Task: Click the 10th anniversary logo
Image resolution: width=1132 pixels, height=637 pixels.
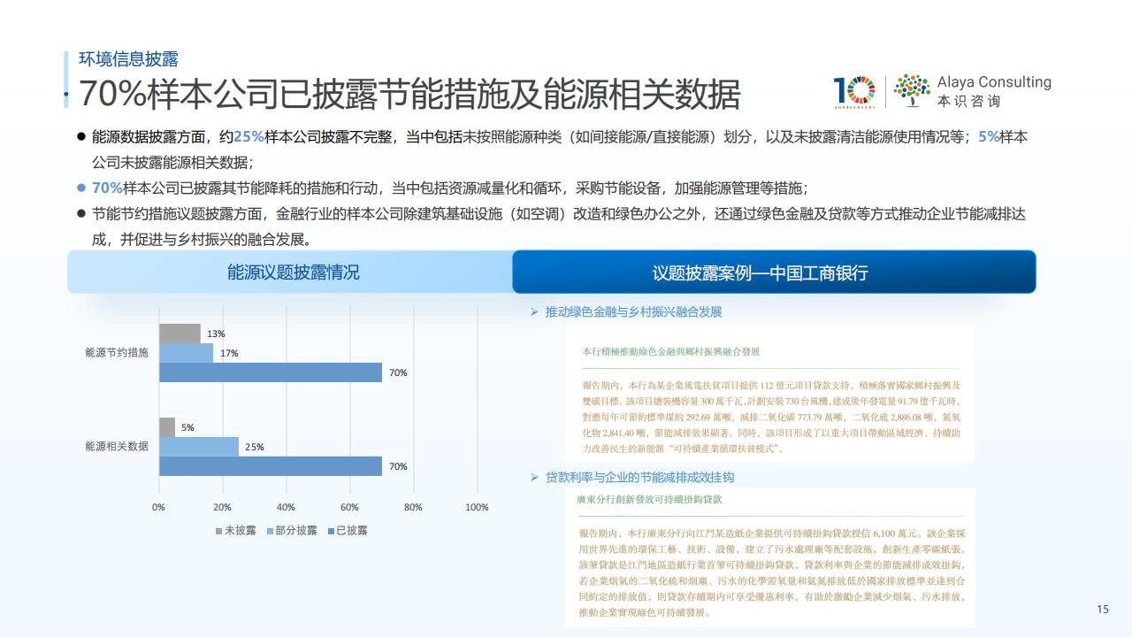Action: pos(854,92)
